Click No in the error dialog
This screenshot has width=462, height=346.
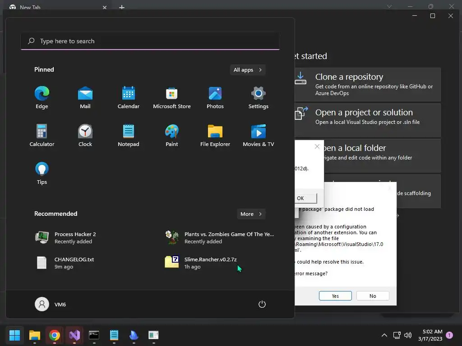pyautogui.click(x=373, y=296)
